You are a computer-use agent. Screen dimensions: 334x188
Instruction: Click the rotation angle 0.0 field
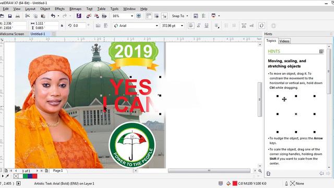tap(79, 26)
